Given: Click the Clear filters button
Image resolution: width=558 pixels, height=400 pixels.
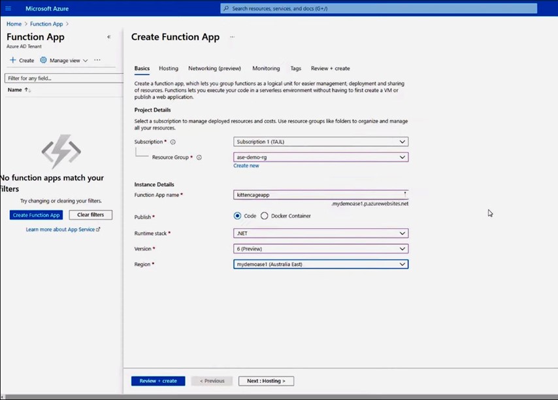Looking at the screenshot, I should coord(91,215).
